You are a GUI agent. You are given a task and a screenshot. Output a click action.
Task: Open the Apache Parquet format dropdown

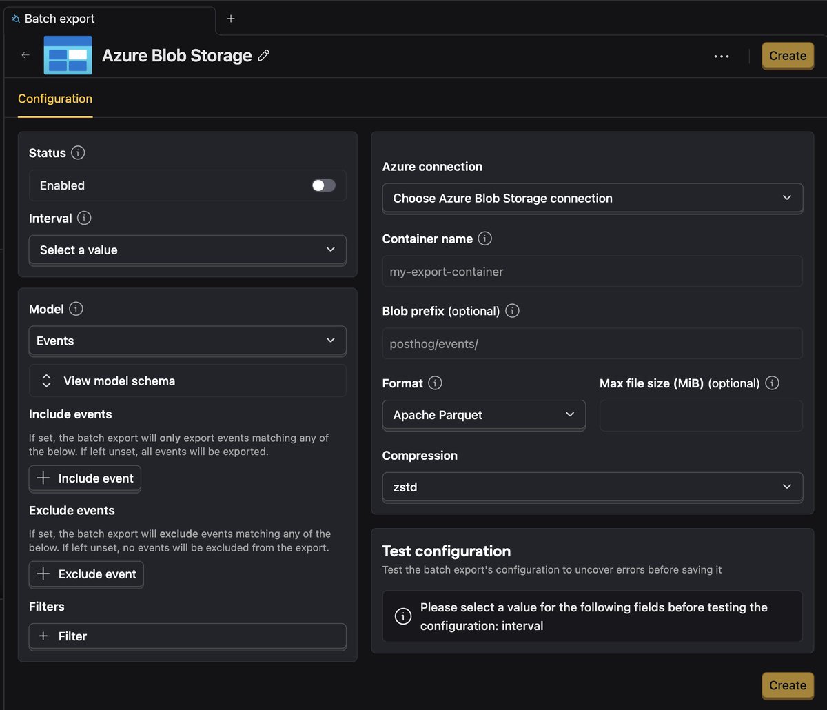click(484, 415)
